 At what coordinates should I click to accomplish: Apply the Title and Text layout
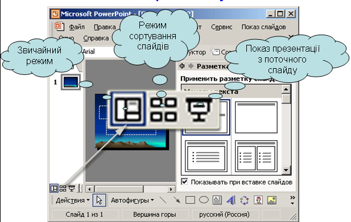pos(206,156)
